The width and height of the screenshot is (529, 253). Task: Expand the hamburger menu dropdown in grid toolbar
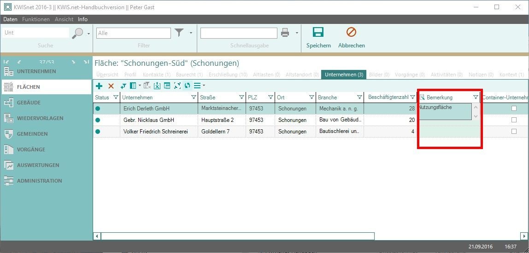tap(204, 86)
